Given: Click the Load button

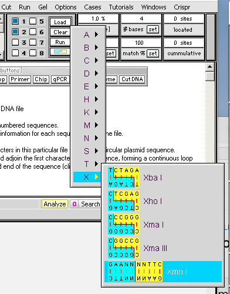Looking at the screenshot, I should (60, 22).
